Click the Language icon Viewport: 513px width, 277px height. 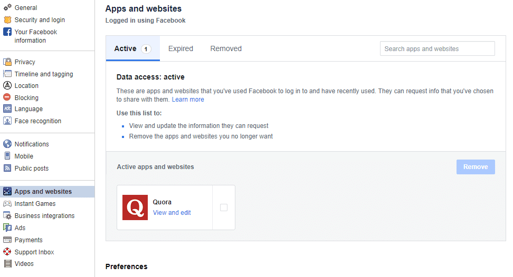pyautogui.click(x=7, y=108)
